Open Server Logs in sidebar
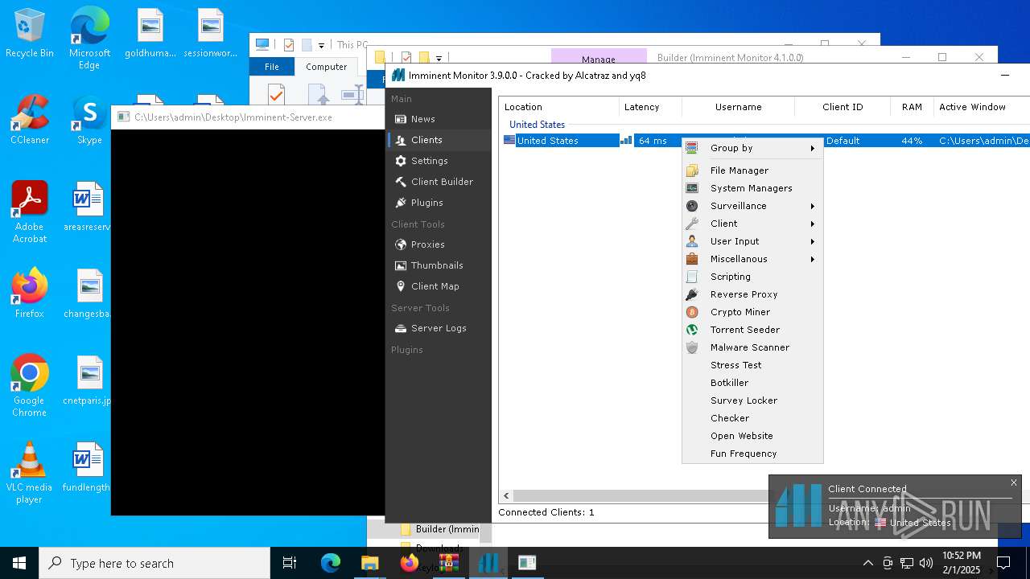Screen dimensions: 1030x579 pyautogui.click(x=439, y=328)
